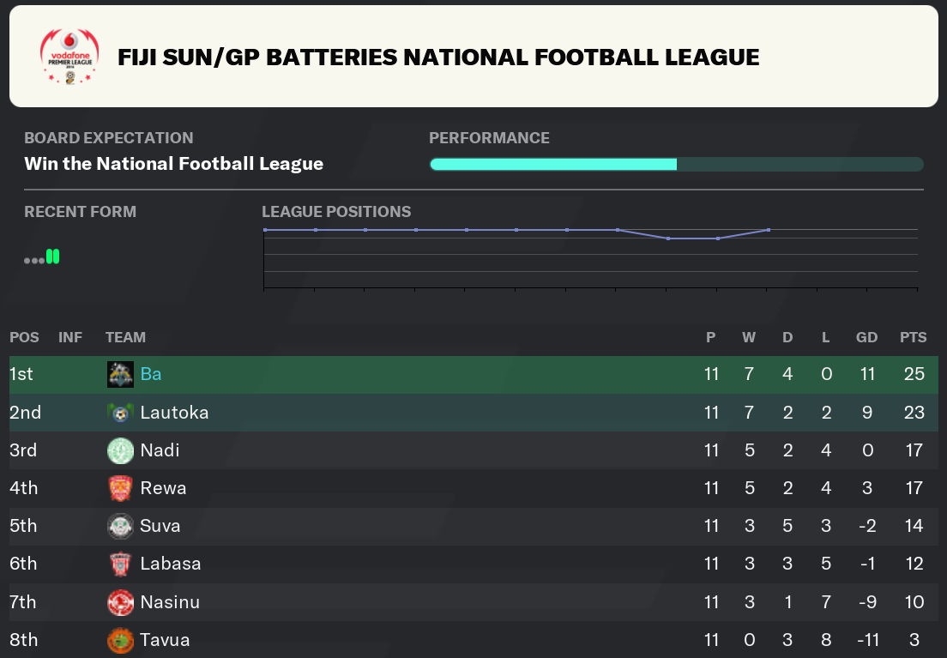Click the League Positions line chart
The image size is (947, 658).
tap(591, 258)
